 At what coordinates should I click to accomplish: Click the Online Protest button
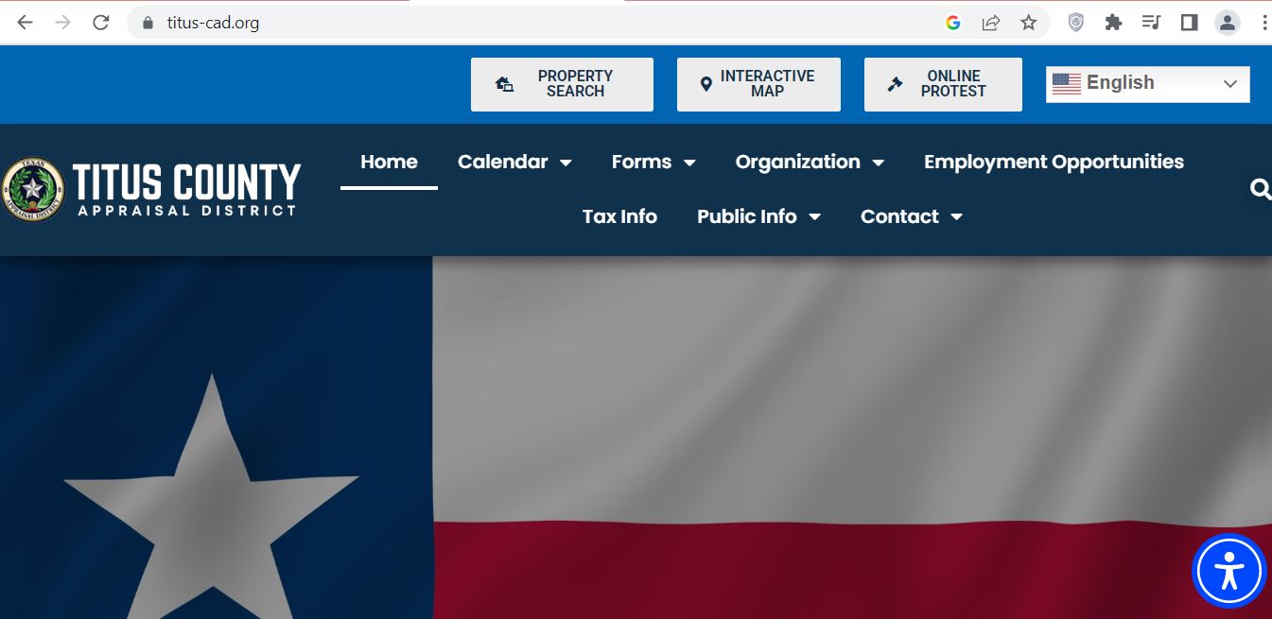(943, 84)
